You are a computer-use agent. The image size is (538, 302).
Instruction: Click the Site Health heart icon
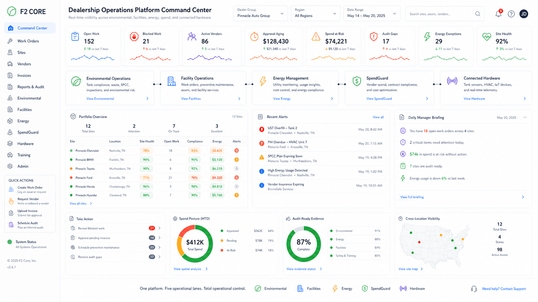[487, 37]
